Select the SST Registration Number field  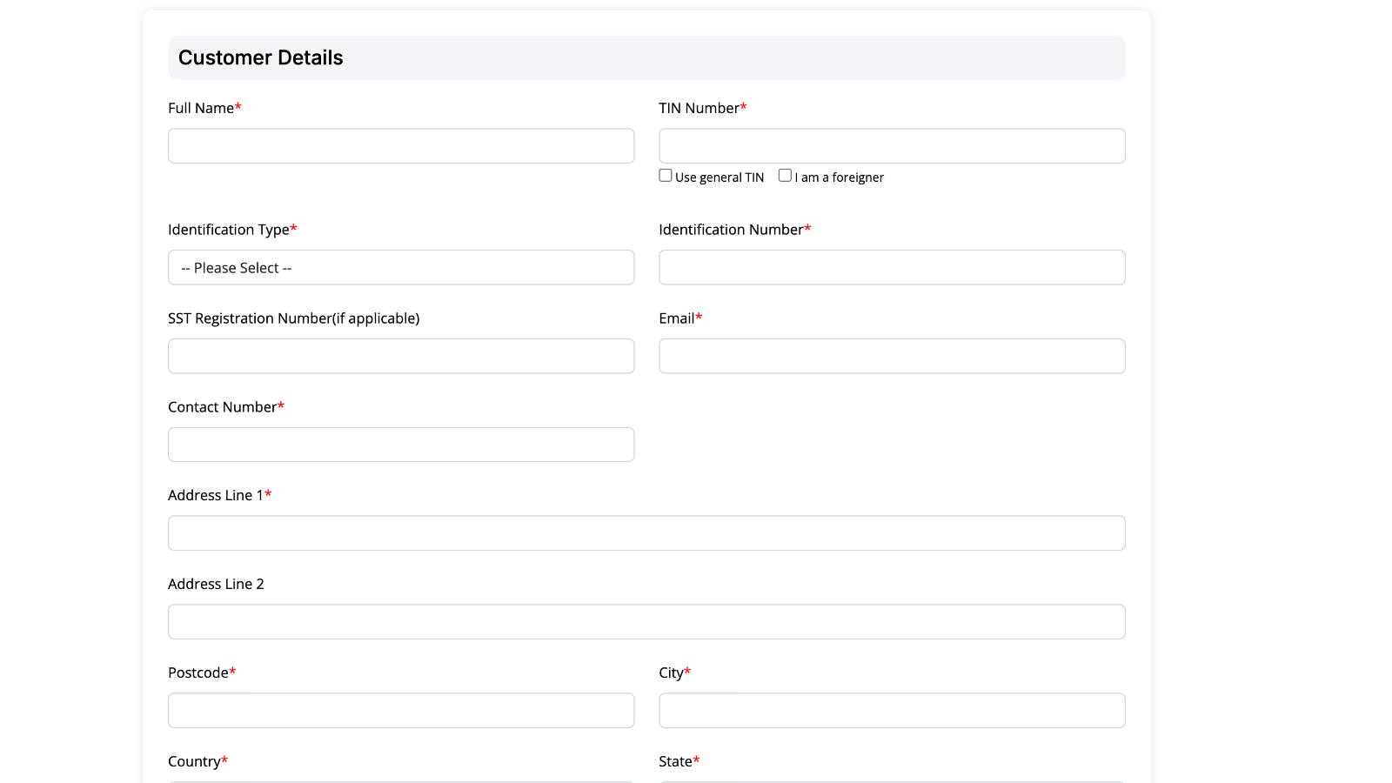(401, 357)
